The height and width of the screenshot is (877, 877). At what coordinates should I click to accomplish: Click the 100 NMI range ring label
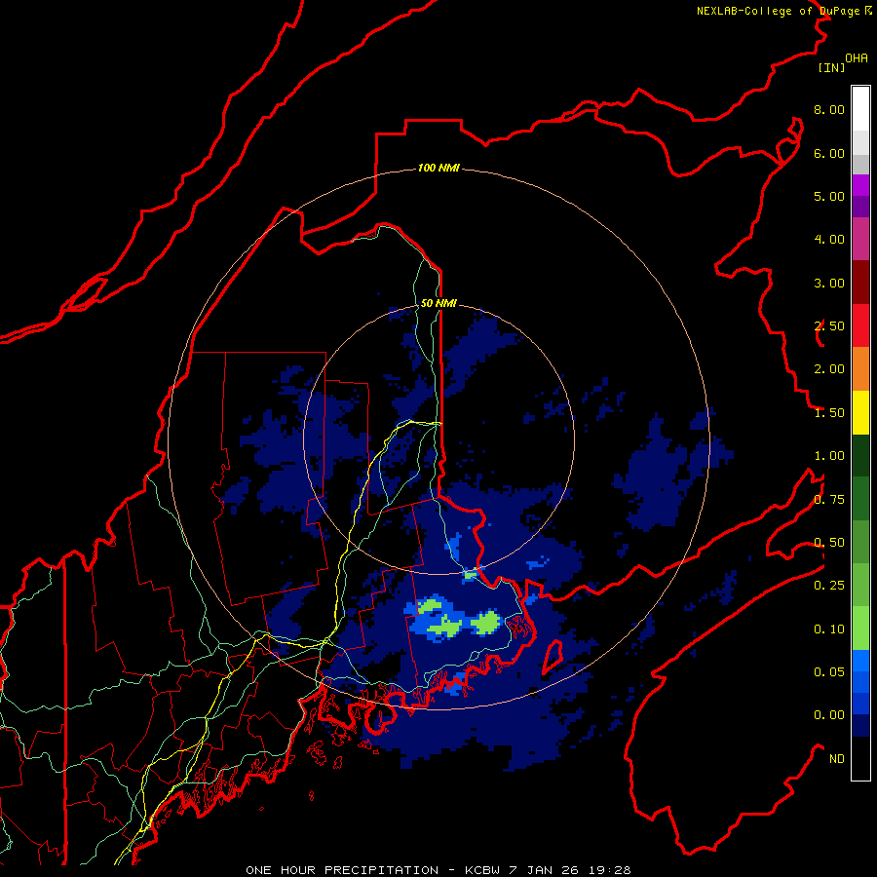coord(438,168)
